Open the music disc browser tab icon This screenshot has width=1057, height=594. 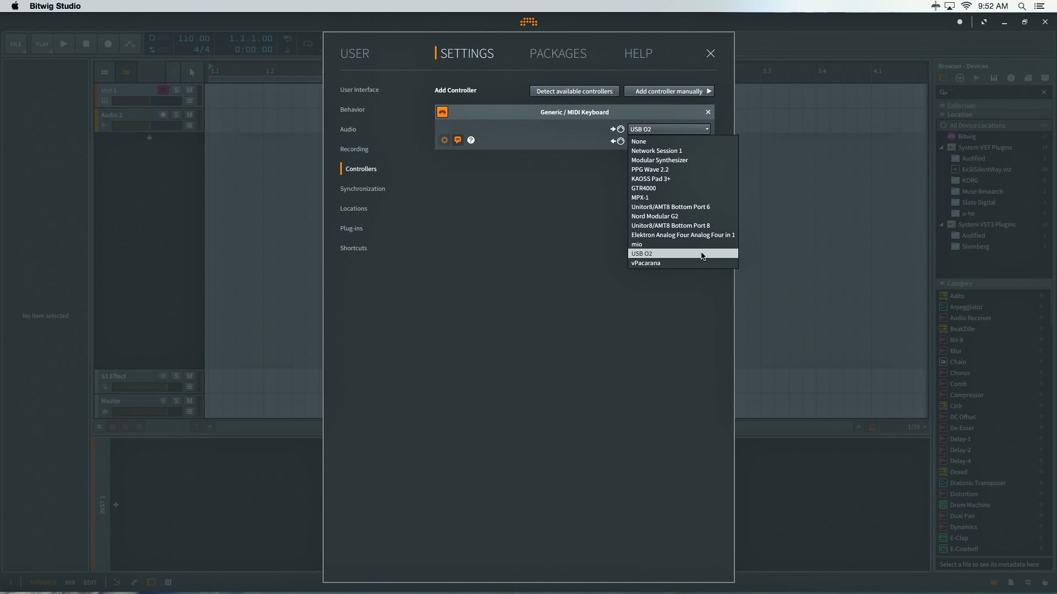tap(1011, 78)
